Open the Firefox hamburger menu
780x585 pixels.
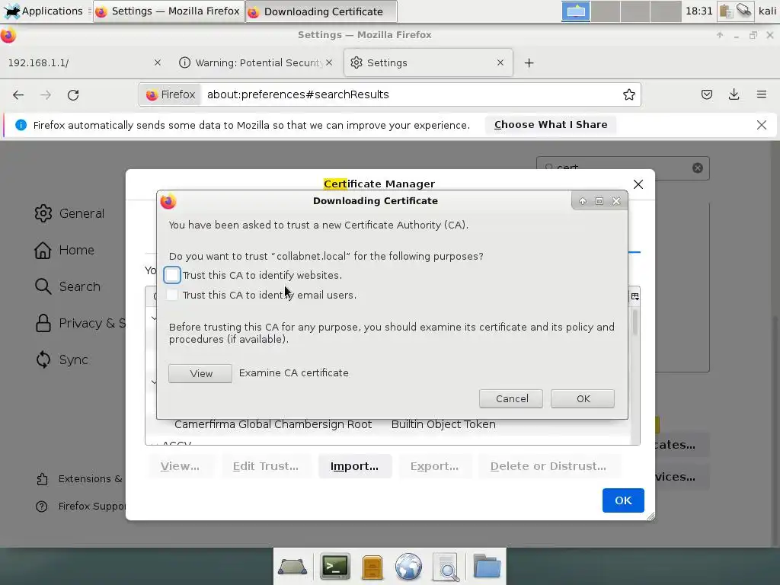point(761,94)
